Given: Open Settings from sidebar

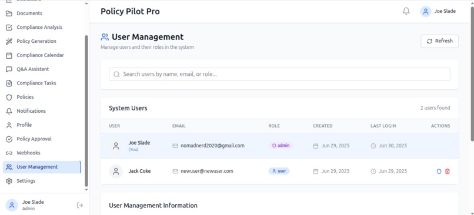Looking at the screenshot, I should click(42, 181).
